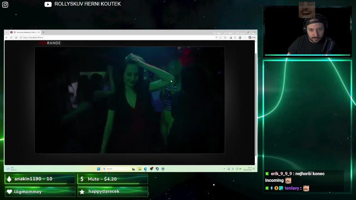Viewport: 356px width, 200px height.
Task: Open the zoom magnifier icon in address bar
Action: 216,37
